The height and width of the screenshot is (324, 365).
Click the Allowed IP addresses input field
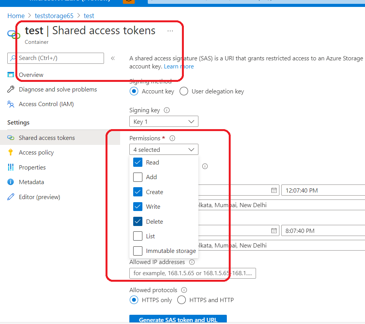193,273
